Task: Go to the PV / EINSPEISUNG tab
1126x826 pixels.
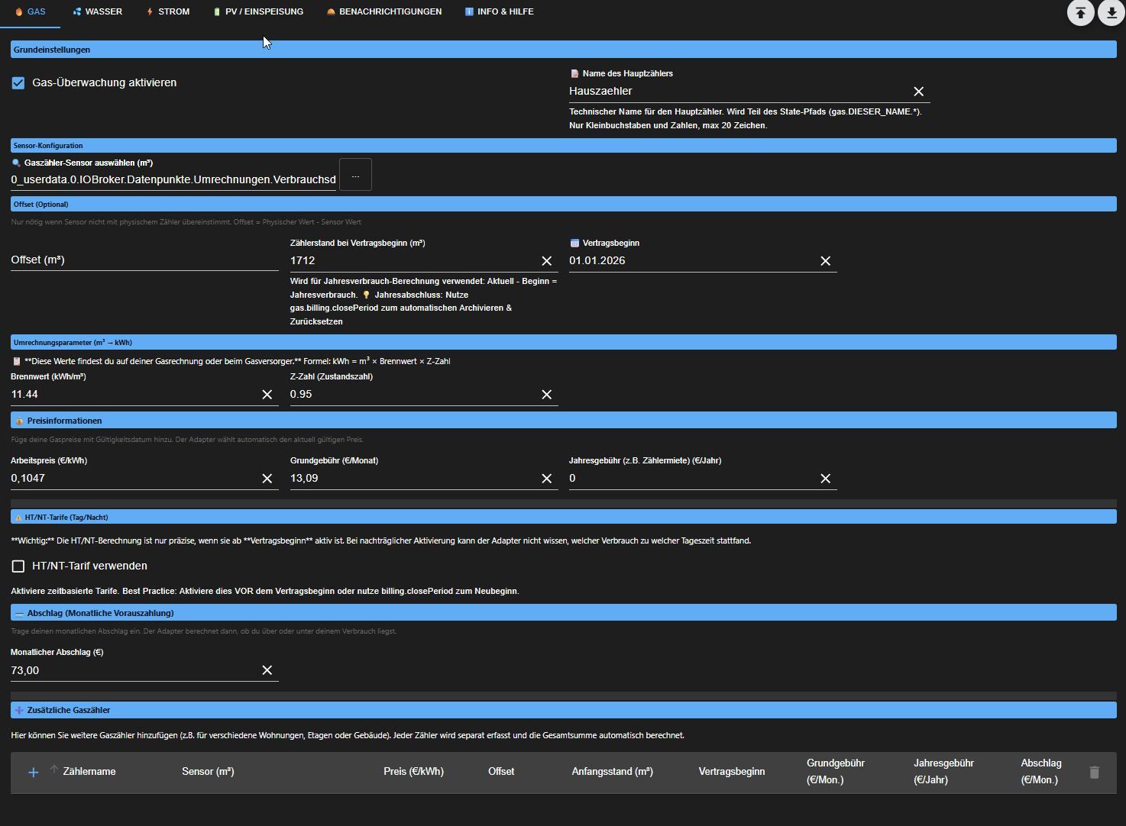Action: point(258,12)
